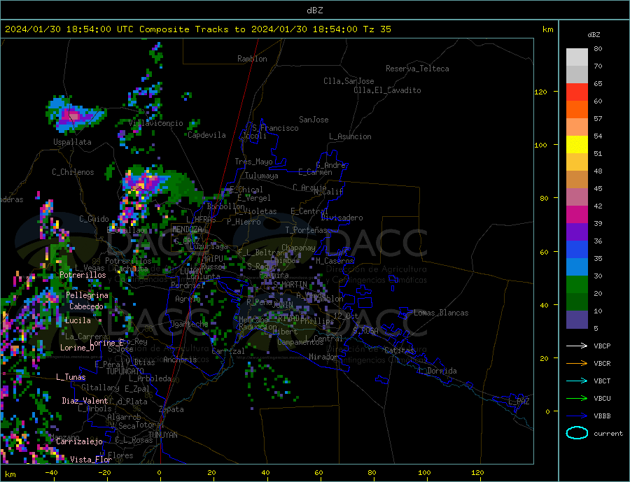Click the 'Villavicencio' map label
Screen dimensions: 630x482
[x=156, y=123]
